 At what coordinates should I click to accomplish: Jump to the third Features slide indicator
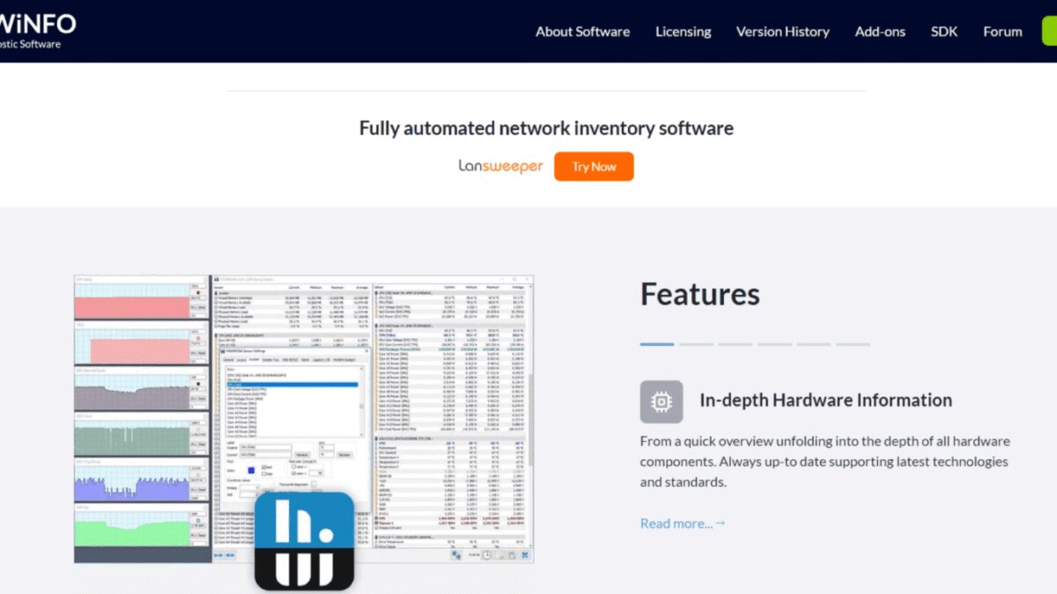pyautogui.click(x=735, y=344)
